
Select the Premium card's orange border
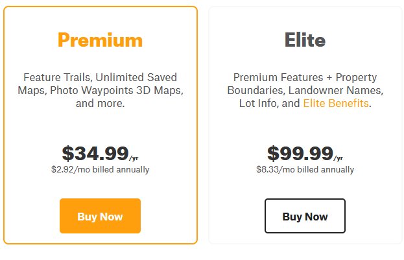coord(4,125)
